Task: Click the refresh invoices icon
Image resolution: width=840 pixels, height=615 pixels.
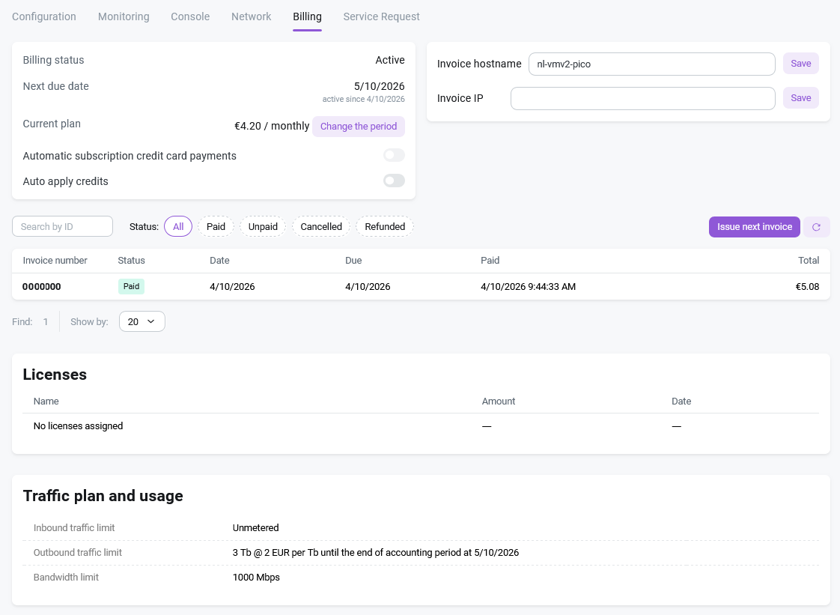Action: 816,227
